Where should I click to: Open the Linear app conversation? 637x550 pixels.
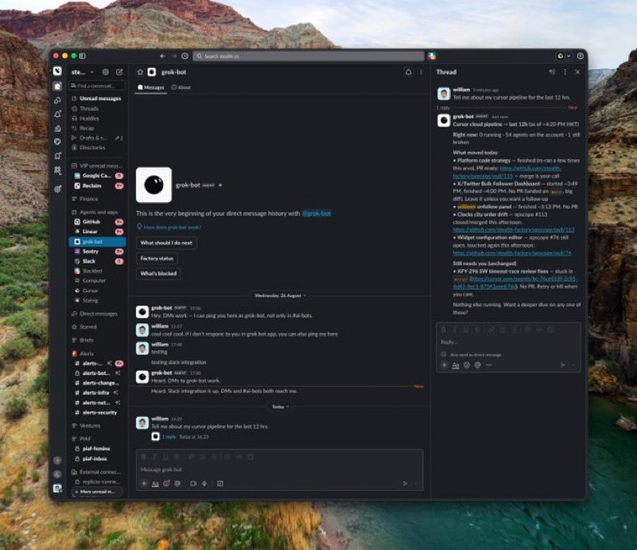click(97, 232)
